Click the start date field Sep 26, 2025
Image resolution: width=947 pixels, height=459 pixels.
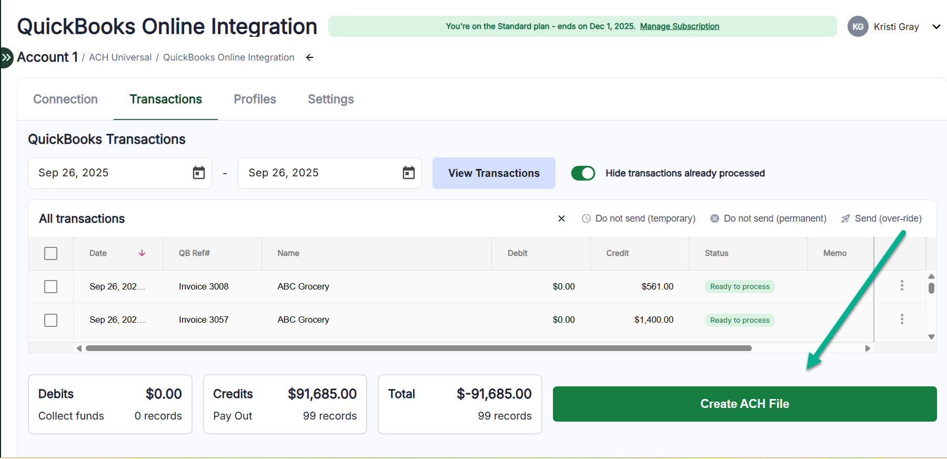(120, 173)
